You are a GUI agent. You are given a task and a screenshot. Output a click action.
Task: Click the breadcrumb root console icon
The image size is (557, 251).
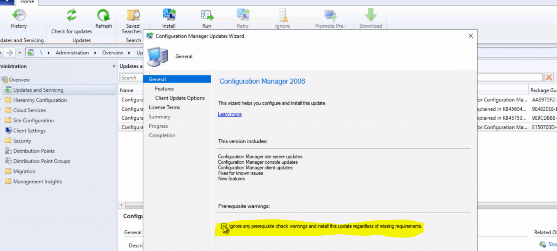(31, 53)
